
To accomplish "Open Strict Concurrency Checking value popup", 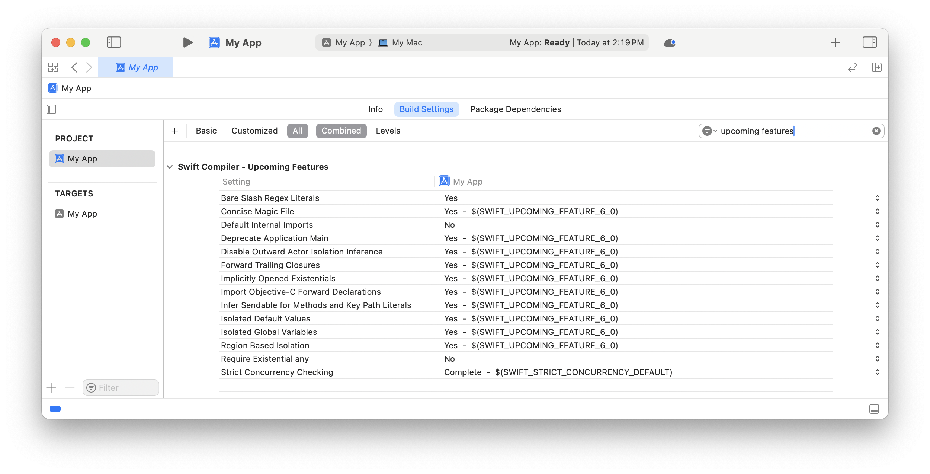I will click(877, 372).
